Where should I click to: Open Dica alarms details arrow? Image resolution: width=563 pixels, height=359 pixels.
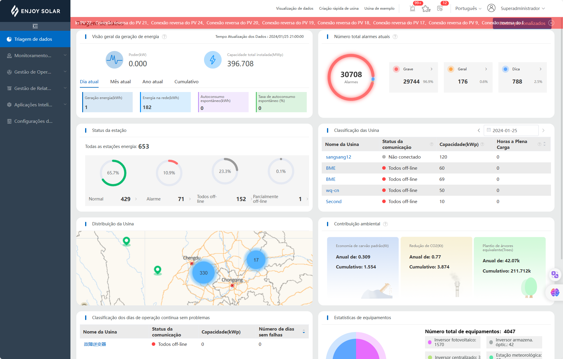click(541, 69)
